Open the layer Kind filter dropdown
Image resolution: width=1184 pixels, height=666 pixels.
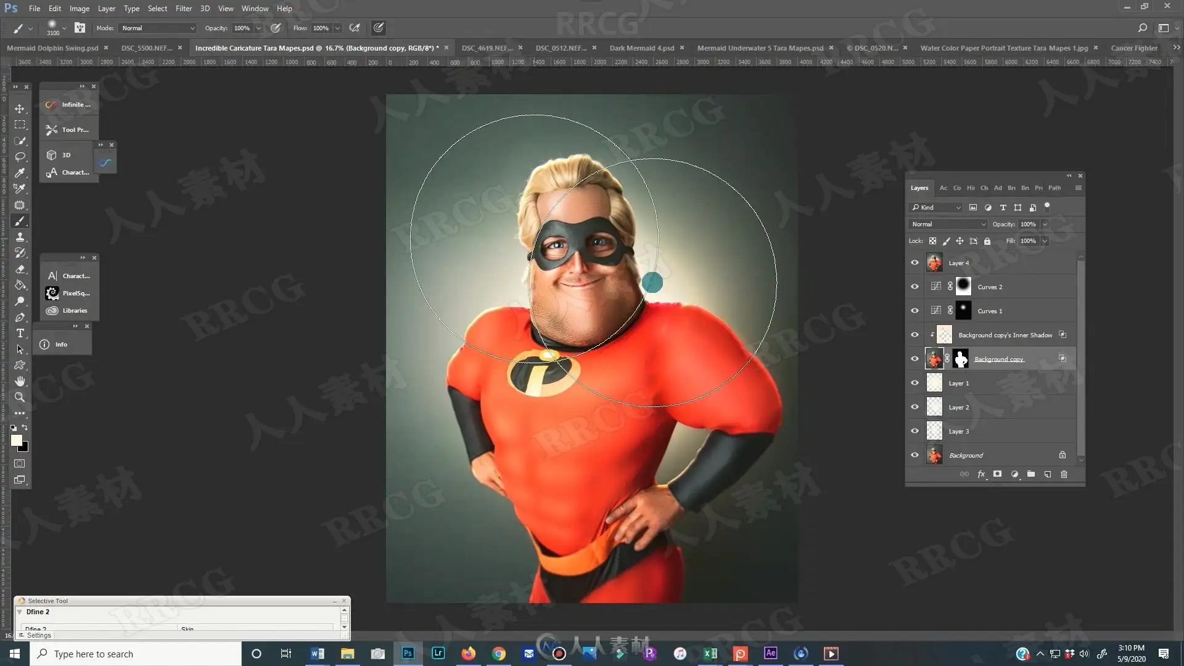tap(935, 208)
